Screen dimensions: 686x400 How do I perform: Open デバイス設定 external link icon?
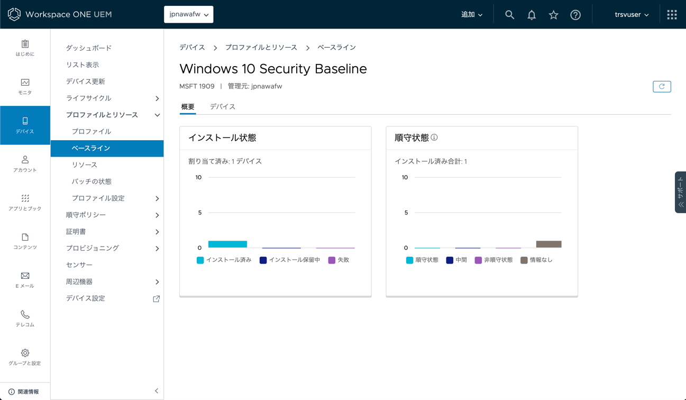click(157, 298)
